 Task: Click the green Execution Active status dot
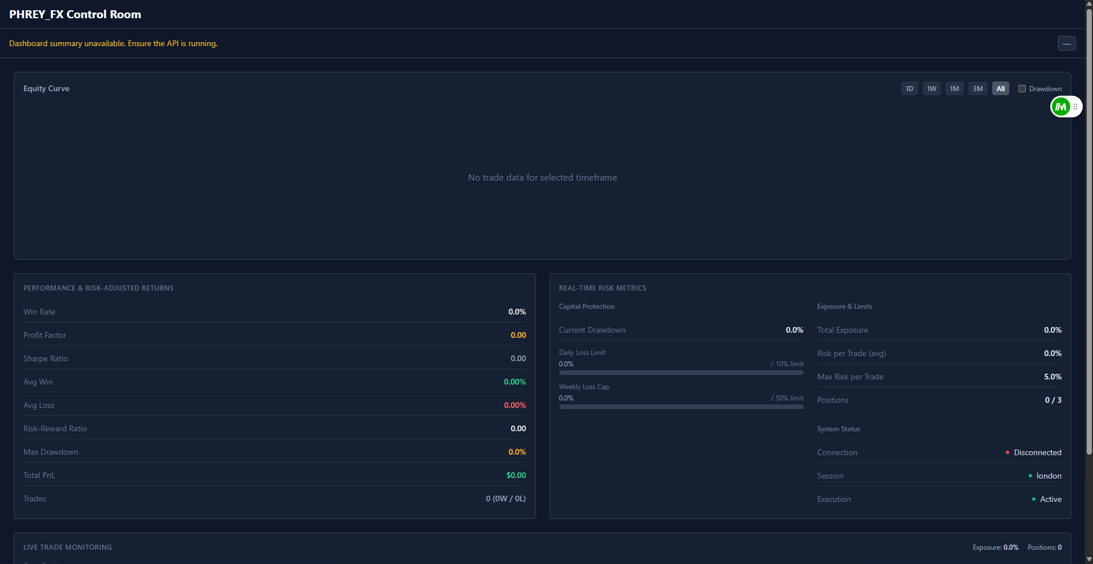(1034, 499)
